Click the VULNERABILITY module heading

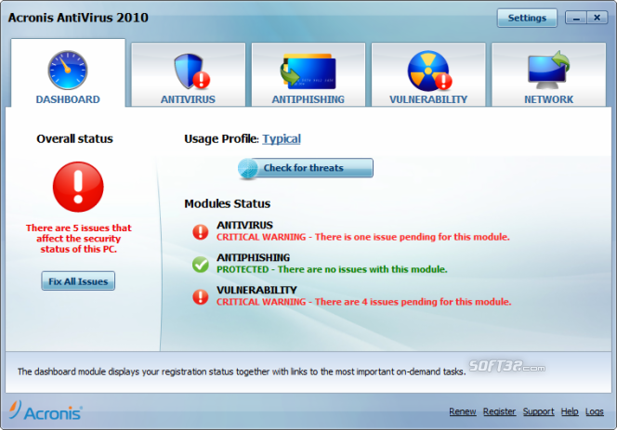256,290
